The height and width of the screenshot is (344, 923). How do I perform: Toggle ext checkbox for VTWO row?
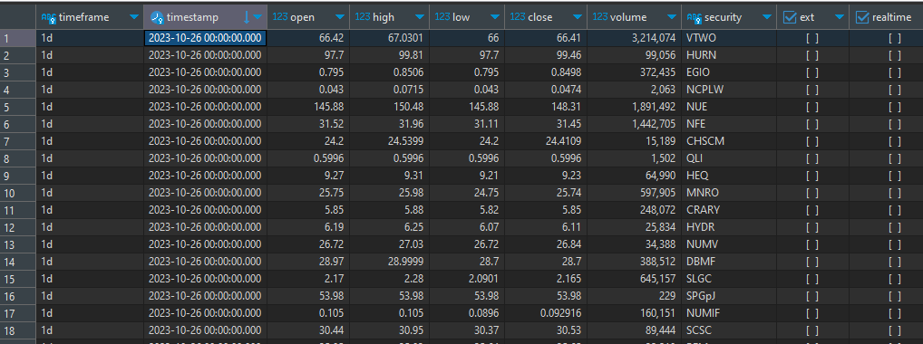pos(812,38)
